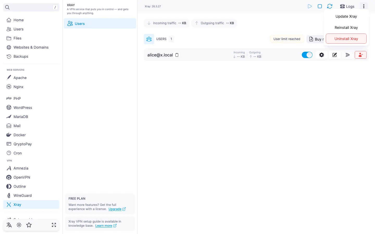Screen dimensions: 375x234
Task: Focus the sidebar search field
Action: pyautogui.click(x=31, y=7)
